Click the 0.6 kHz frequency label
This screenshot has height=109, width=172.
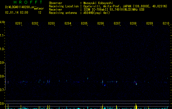point(2,104)
